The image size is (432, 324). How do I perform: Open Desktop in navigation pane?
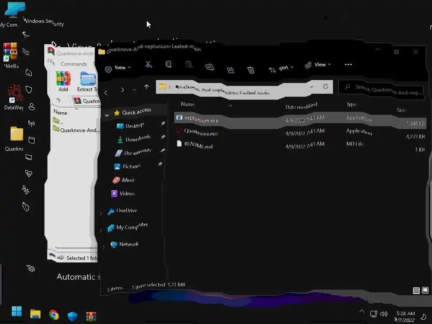point(130,126)
